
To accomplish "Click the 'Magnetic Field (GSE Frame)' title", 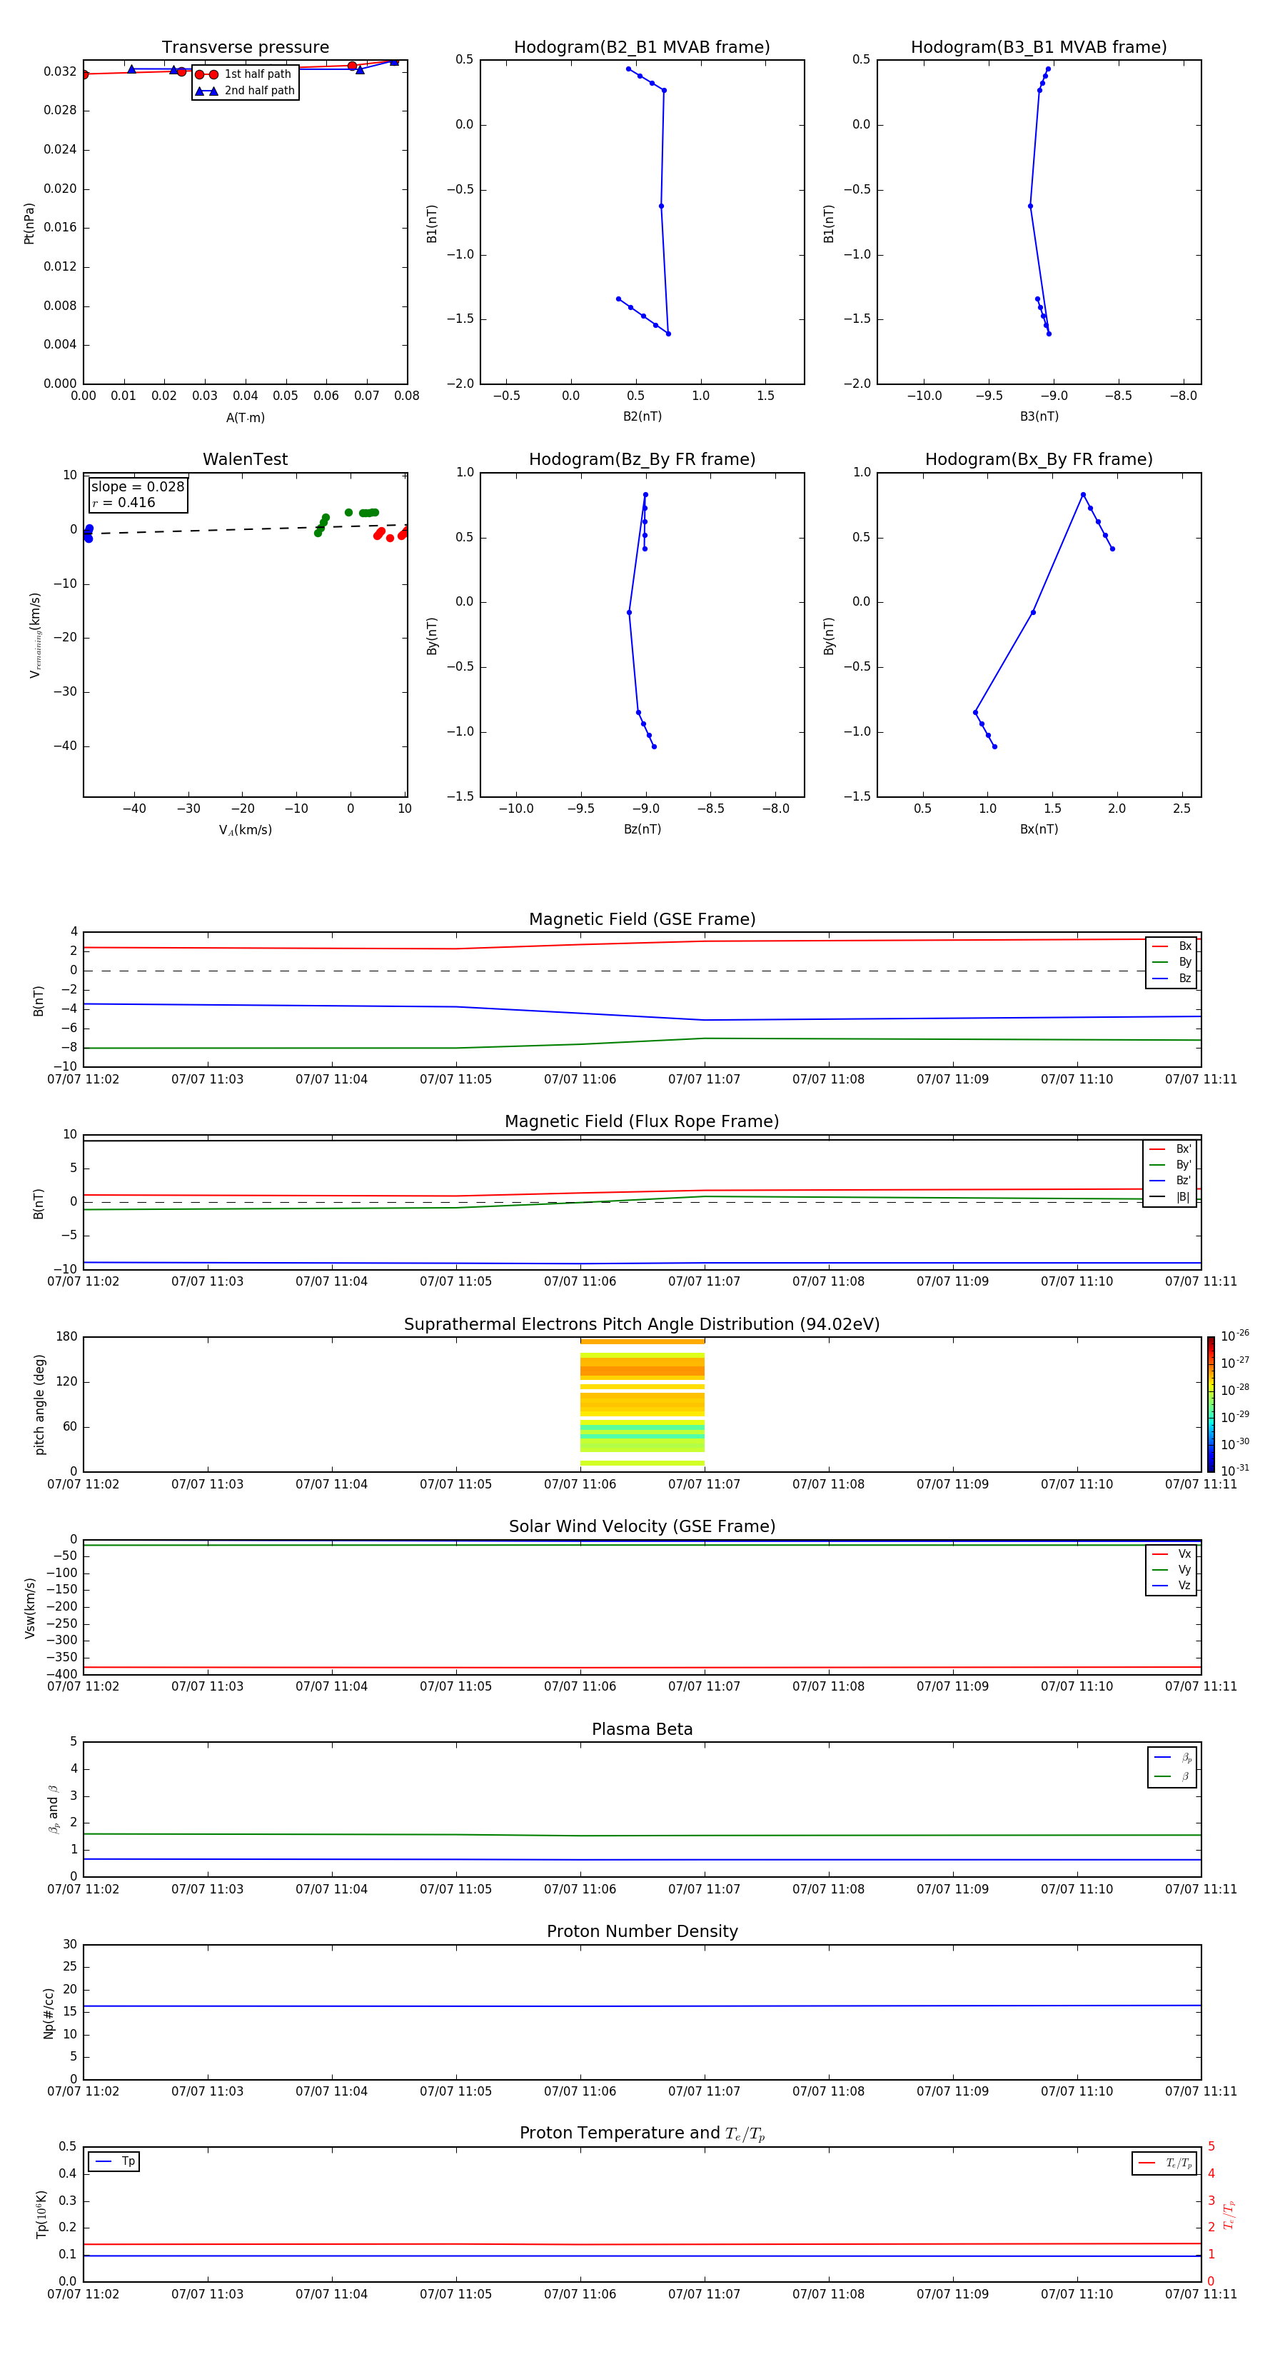I will click(642, 919).
